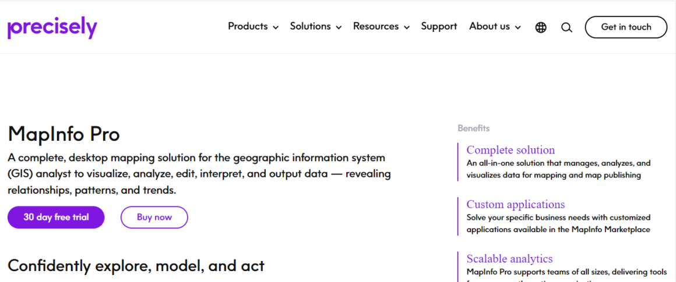Click the MapInfo Pro heading
The image size is (676, 282).
(64, 134)
